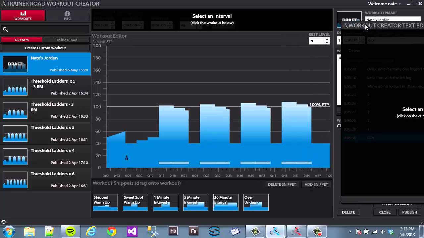The height and width of the screenshot is (238, 424).
Task: Open Spotify from the taskbar
Action: [x=71, y=231]
